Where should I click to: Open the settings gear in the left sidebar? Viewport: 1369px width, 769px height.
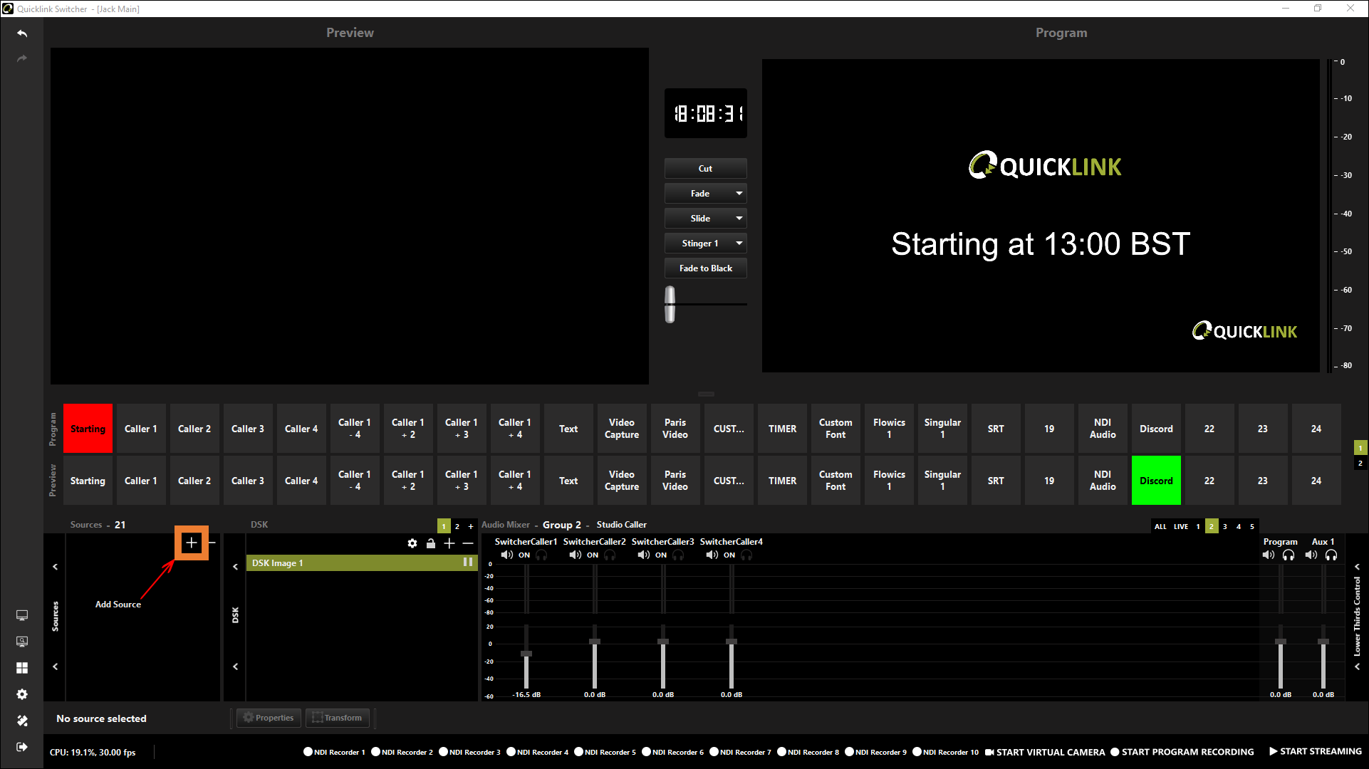(x=22, y=694)
